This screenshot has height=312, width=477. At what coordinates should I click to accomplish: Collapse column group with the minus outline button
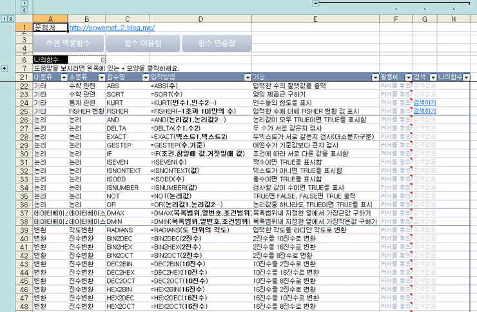(316, 3)
